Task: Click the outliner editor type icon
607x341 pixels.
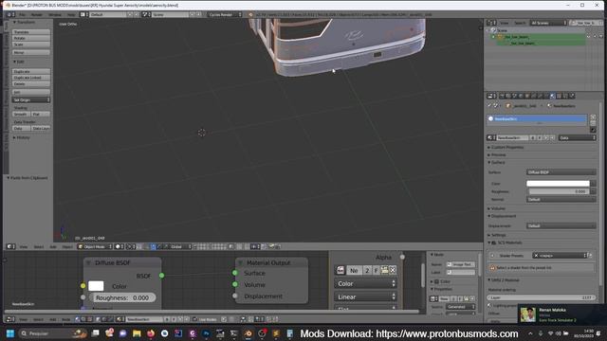Action: (491, 23)
